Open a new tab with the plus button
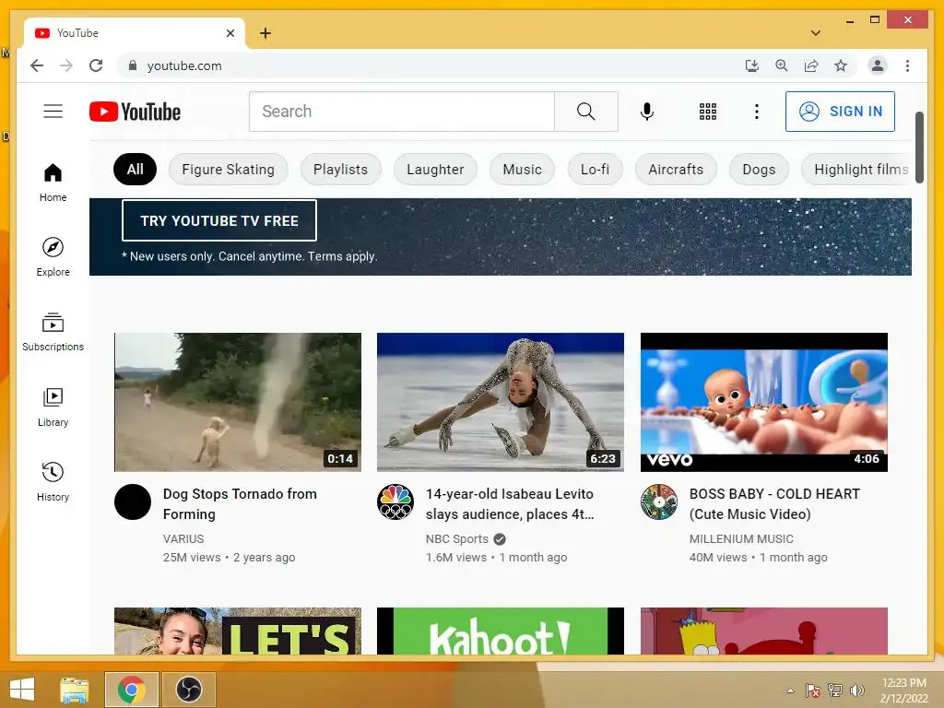944x708 pixels. [265, 33]
